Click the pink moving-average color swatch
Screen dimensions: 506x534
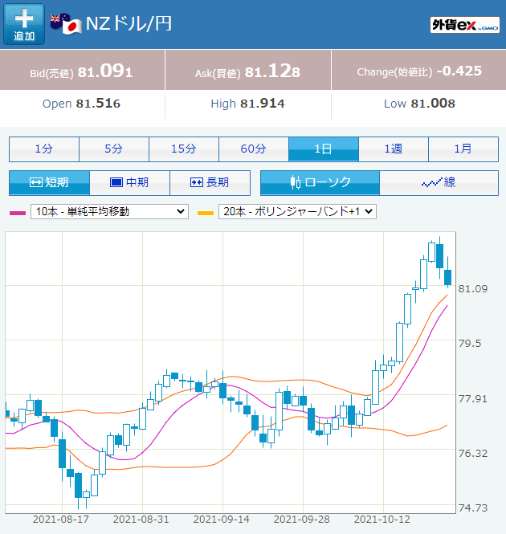(x=18, y=213)
